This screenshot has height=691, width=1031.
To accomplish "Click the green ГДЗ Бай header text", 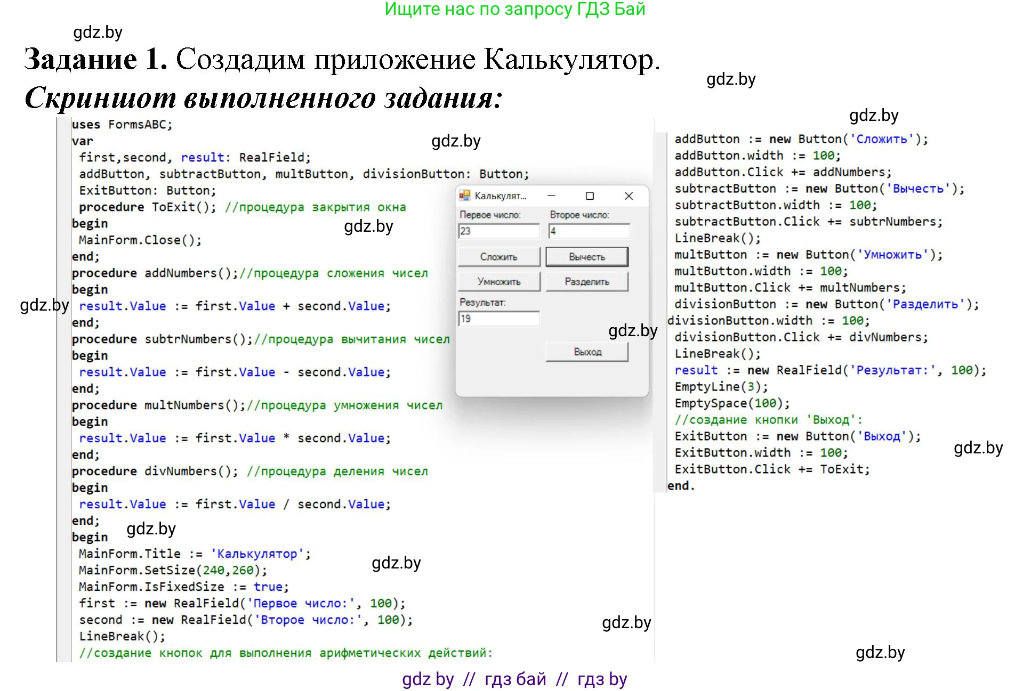I will pyautogui.click(x=514, y=9).
